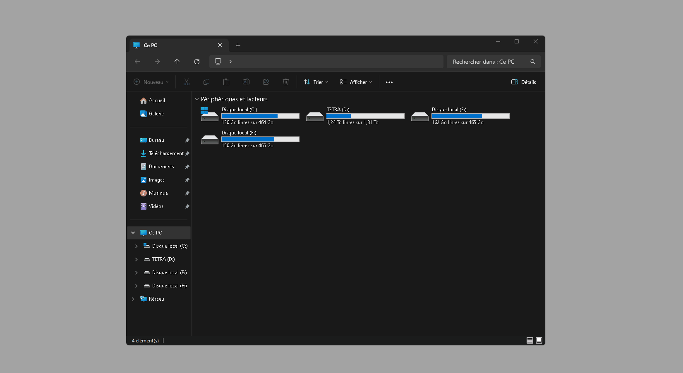Screen dimensions: 683x373
Task: Click the Forward navigation arrow
Action: click(157, 62)
